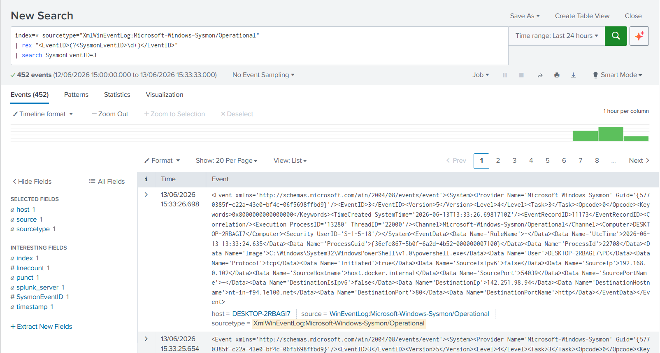Open the Format options dropdown
Image resolution: width=660 pixels, height=353 pixels.
(162, 161)
